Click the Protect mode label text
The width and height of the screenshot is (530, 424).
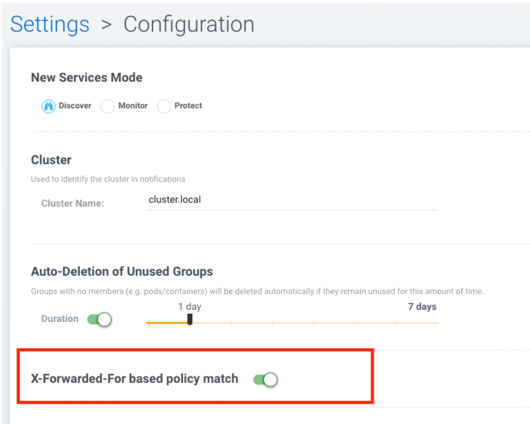(x=188, y=106)
